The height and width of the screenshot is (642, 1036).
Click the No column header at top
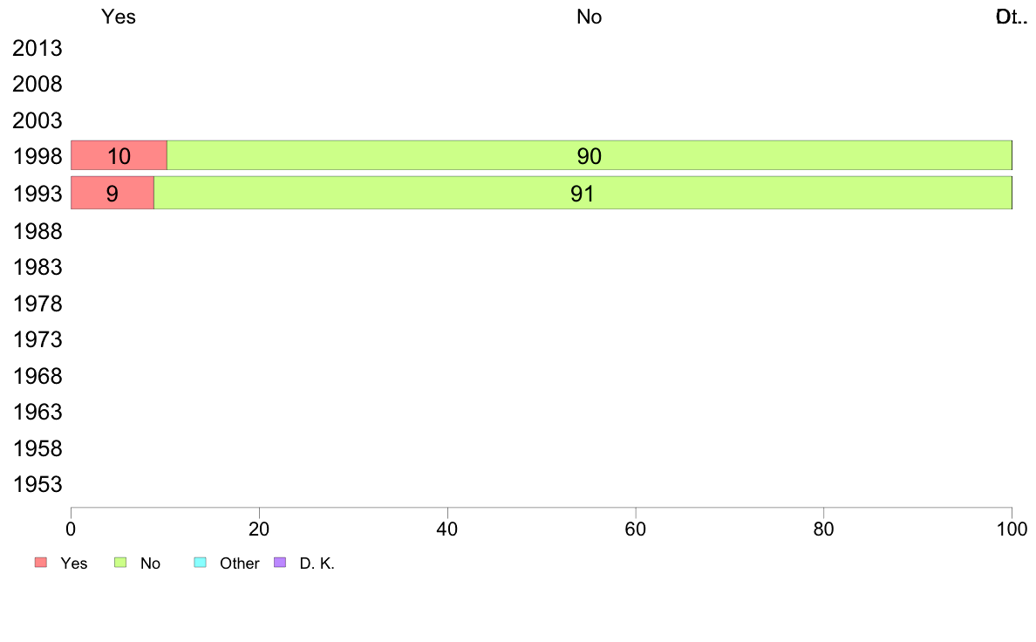589,17
